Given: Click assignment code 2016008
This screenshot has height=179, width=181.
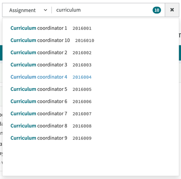Looking at the screenshot, I should [x=82, y=126].
